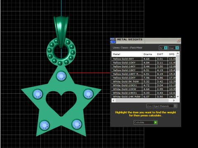Click the 4.86 DWT value
Image resolution: width=198 pixels, height=148 pixels.
tap(160, 78)
